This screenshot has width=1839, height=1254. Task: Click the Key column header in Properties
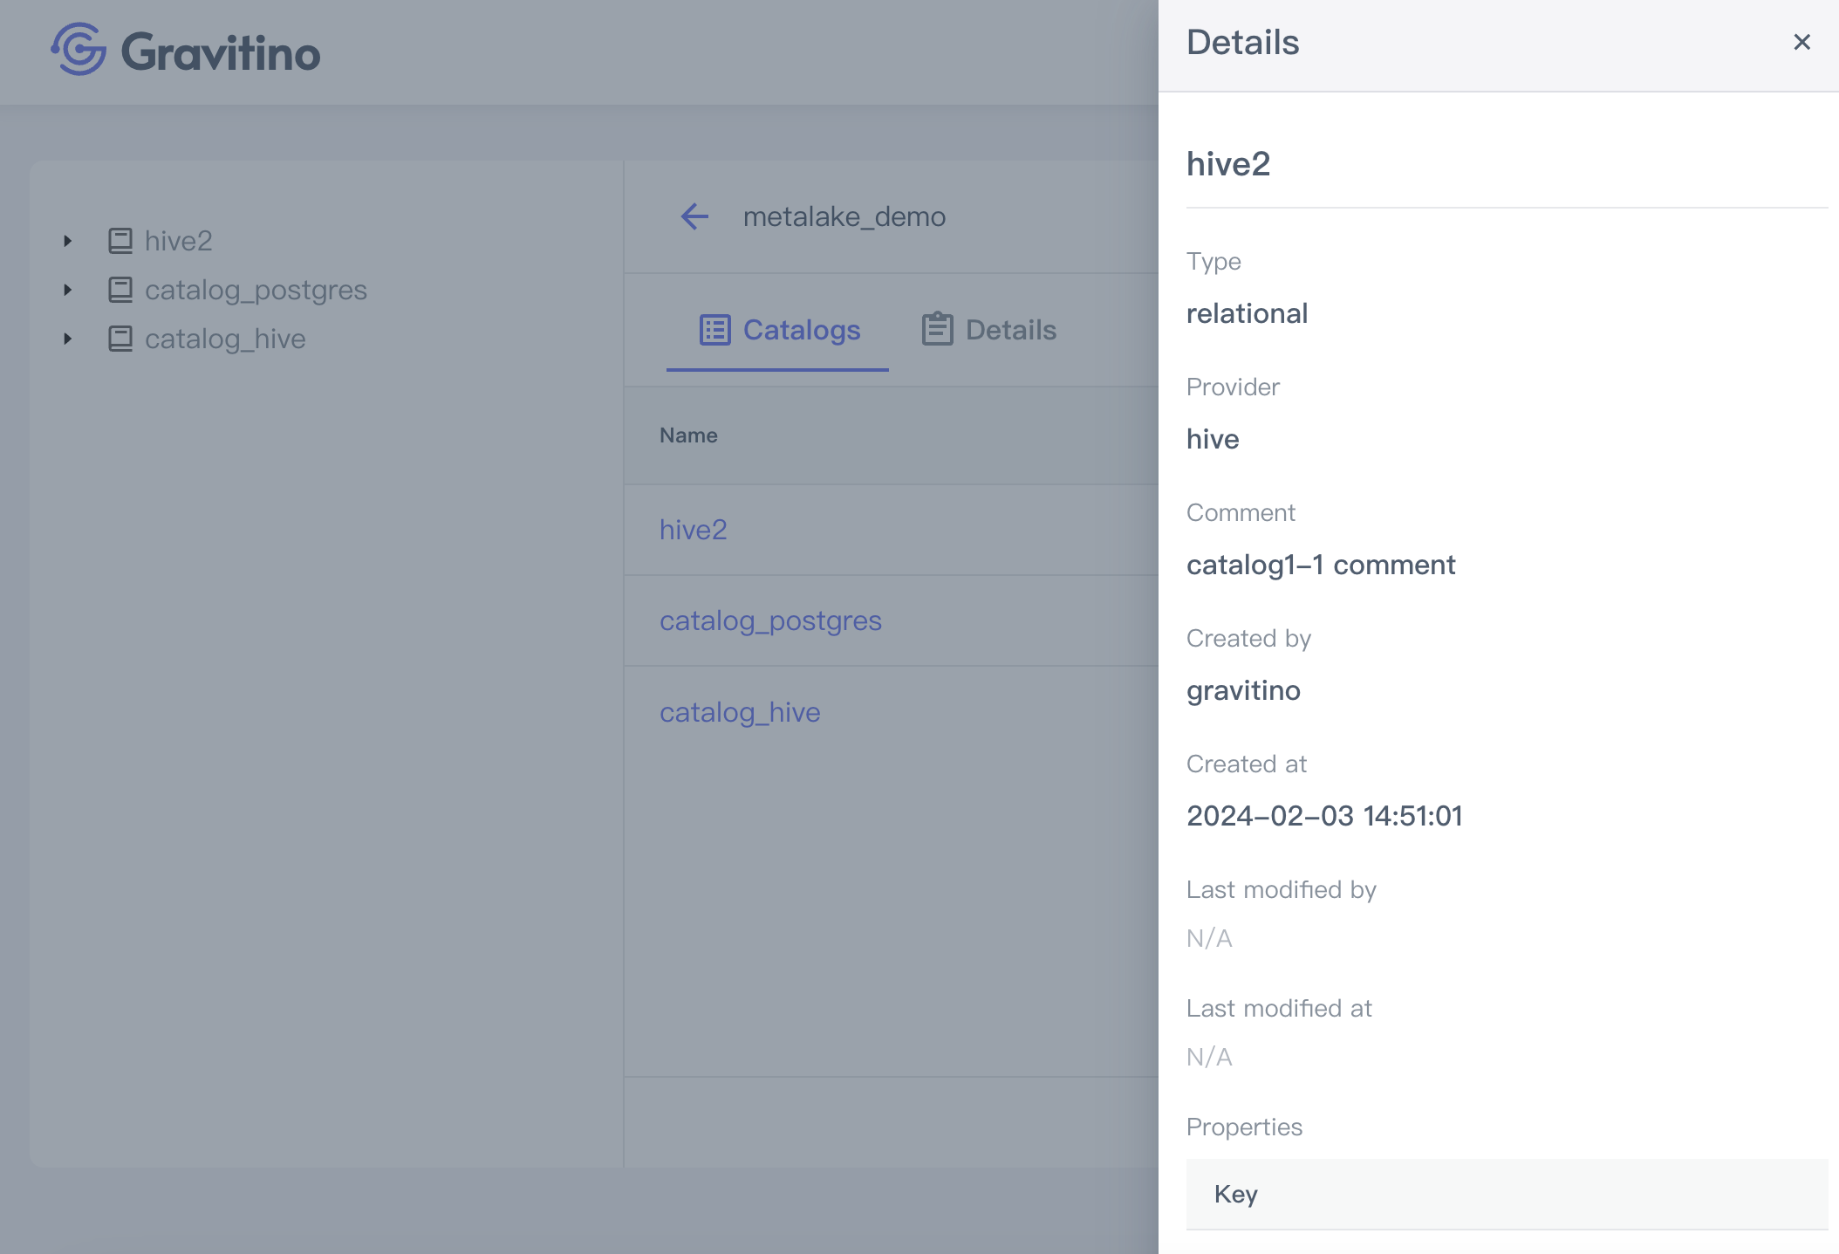[x=1235, y=1194]
